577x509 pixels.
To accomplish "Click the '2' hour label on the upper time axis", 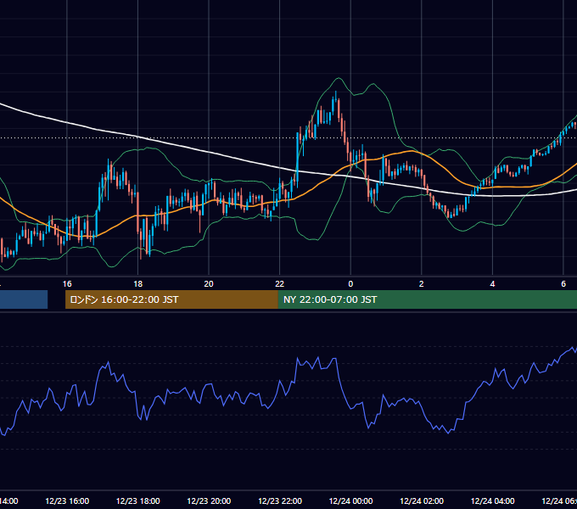I will pos(422,284).
